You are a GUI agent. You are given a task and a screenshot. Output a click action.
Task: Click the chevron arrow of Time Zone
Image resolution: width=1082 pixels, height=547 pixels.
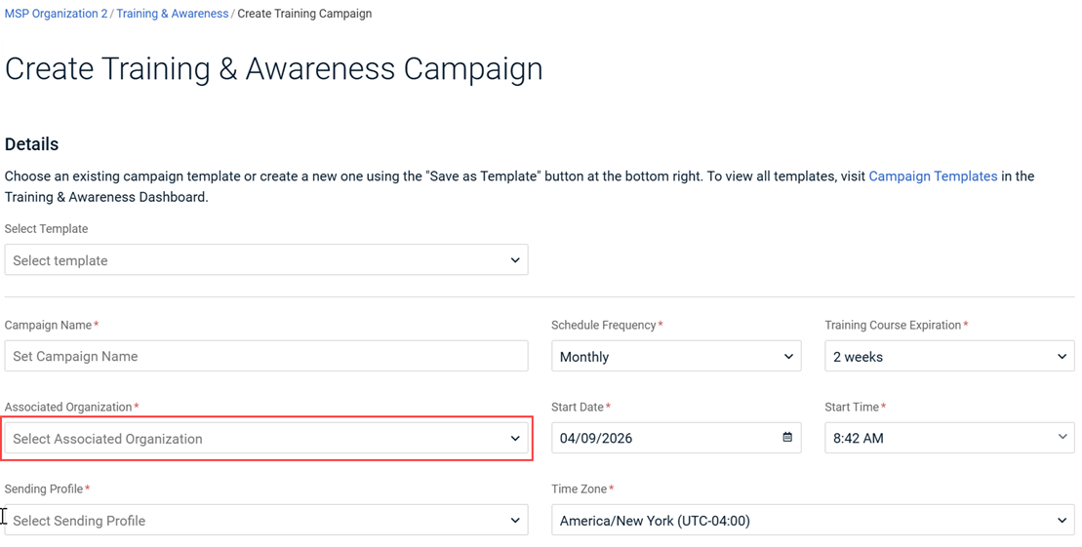coord(1062,521)
